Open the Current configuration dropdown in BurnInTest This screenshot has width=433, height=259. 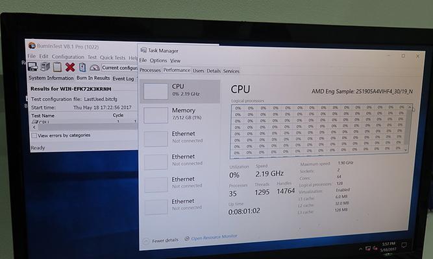[x=119, y=67]
